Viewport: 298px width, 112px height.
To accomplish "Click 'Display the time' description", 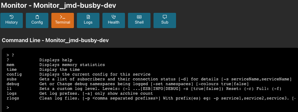I will coord(59,70).
